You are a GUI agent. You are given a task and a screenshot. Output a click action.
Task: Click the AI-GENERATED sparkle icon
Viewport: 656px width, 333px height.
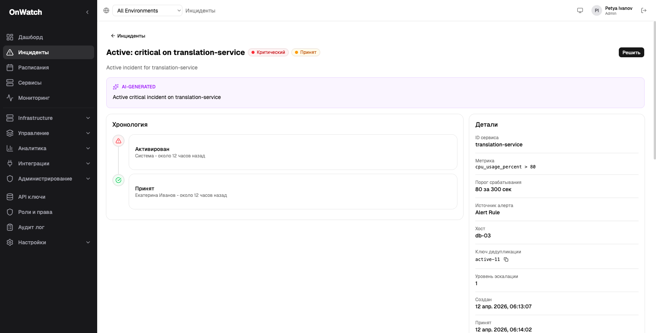(x=116, y=87)
